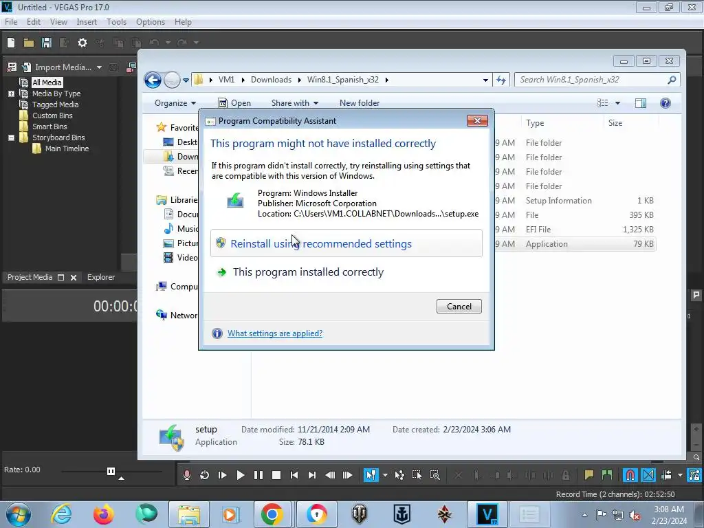Undock the Project Media panel

(x=61, y=278)
